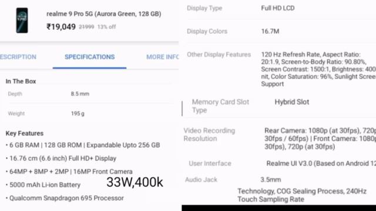Click the Weight value 195 g

point(78,114)
